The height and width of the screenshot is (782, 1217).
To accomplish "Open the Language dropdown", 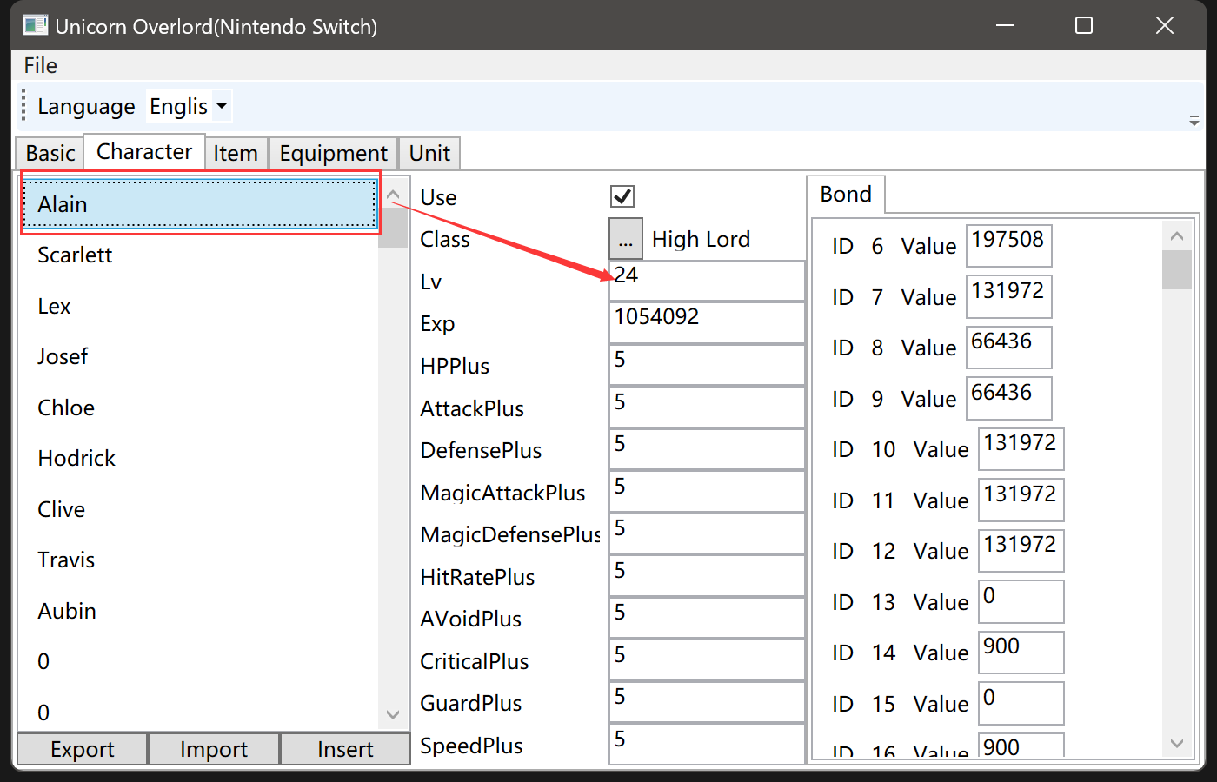I will [x=189, y=106].
